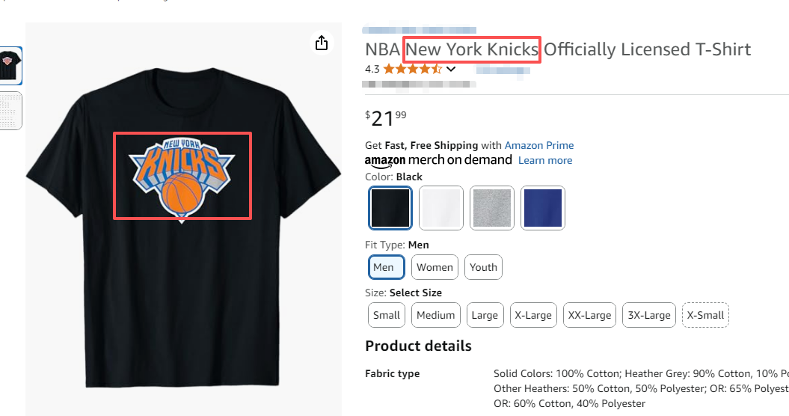Screen dimensions: 789x416
Task: Select size 3X-Large
Action: (648, 315)
